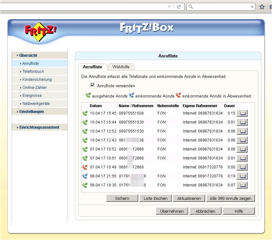This screenshot has width=272, height=240.
Task: Collapse the Übersicht menu section
Action: pos(39,56)
